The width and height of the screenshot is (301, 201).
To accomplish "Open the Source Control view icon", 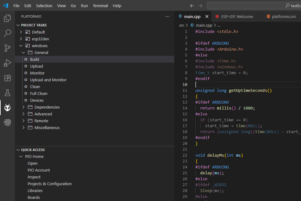I will [x=7, y=48].
